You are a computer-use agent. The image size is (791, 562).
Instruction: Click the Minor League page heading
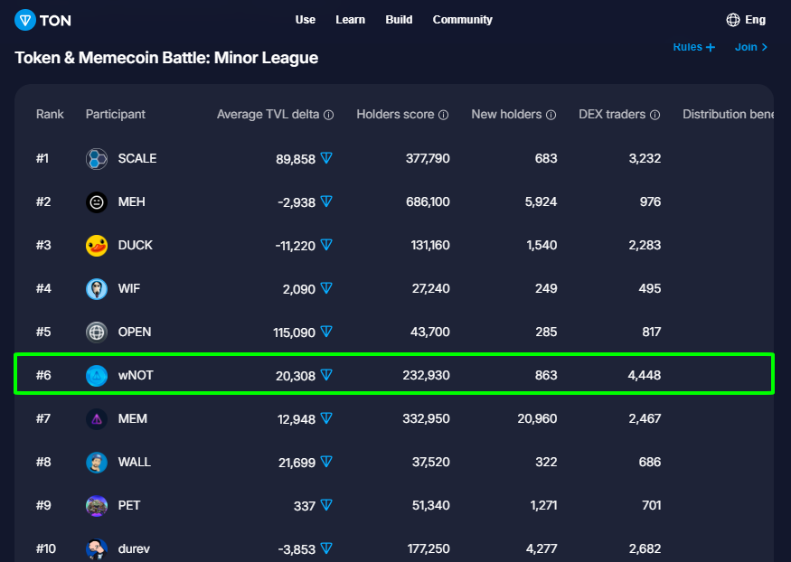(166, 58)
